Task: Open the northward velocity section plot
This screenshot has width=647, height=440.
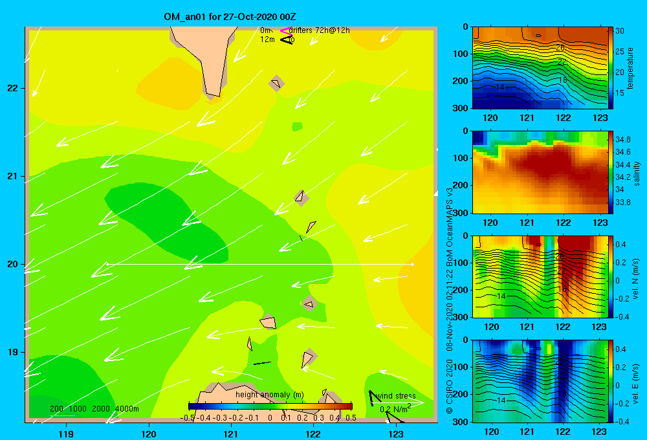Action: coord(540,276)
